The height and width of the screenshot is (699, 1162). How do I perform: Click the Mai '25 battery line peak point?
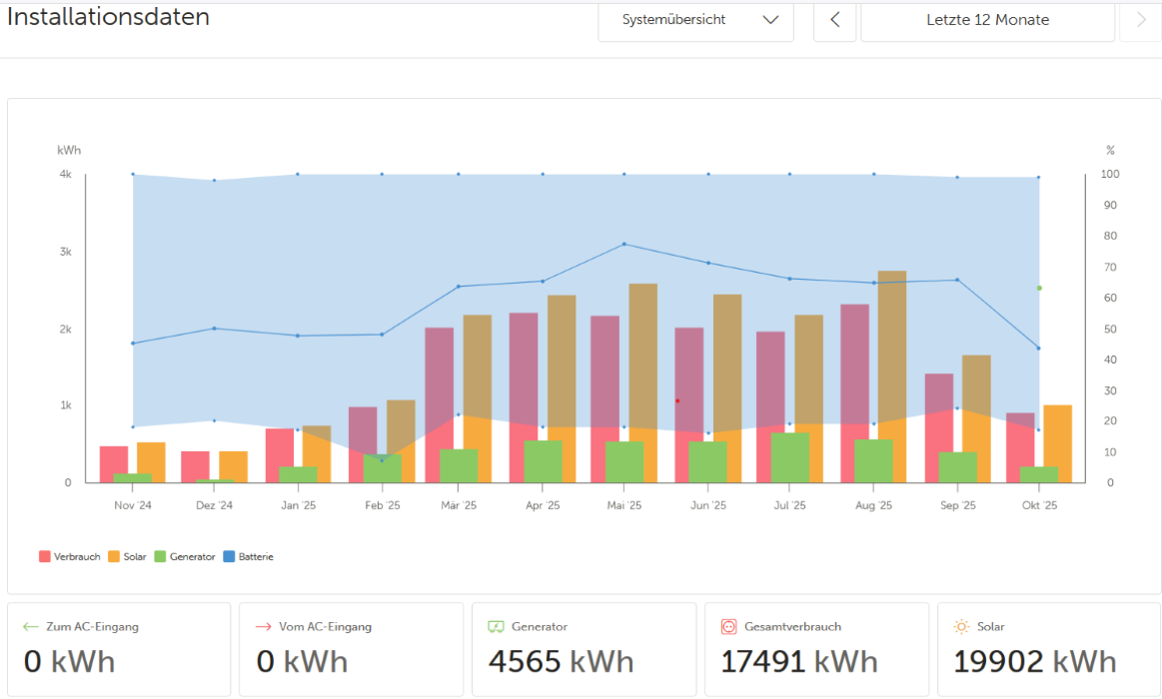624,244
